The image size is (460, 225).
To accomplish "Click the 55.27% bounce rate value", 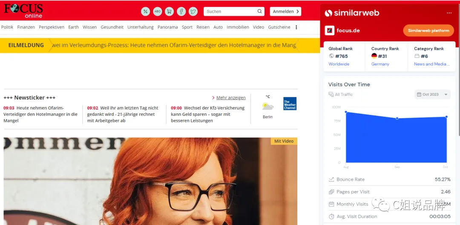I will click(x=443, y=179).
